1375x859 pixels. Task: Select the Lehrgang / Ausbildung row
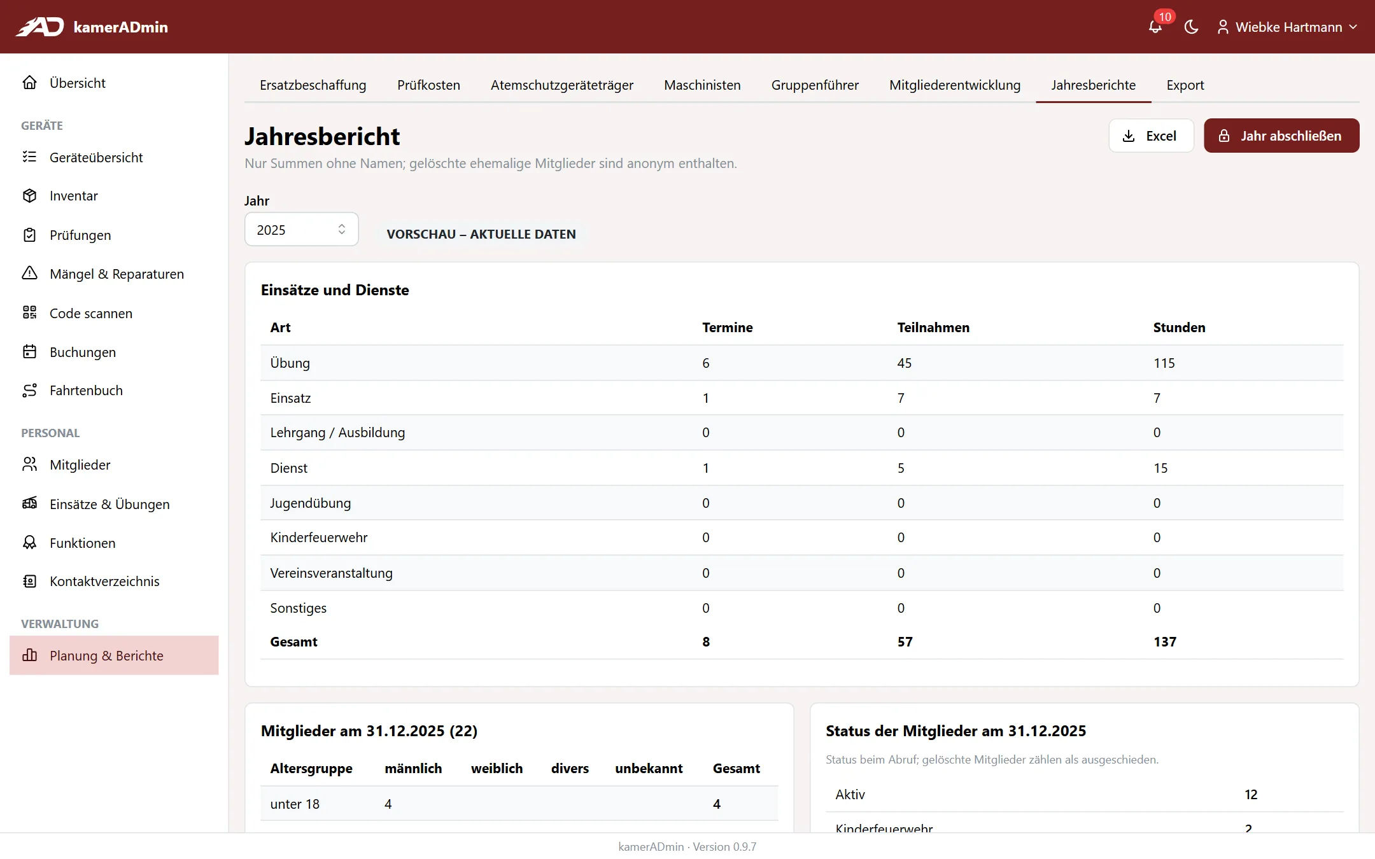[x=802, y=433]
